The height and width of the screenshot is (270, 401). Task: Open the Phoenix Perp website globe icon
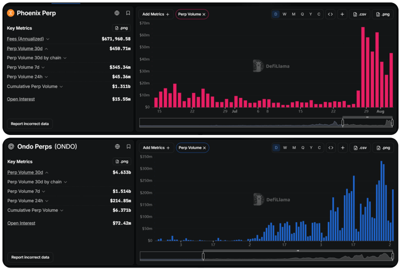pos(117,13)
